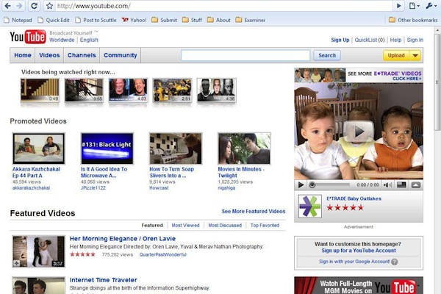Change region via Worldwide link
Viewport: 441px width, 294px height.
62,40
